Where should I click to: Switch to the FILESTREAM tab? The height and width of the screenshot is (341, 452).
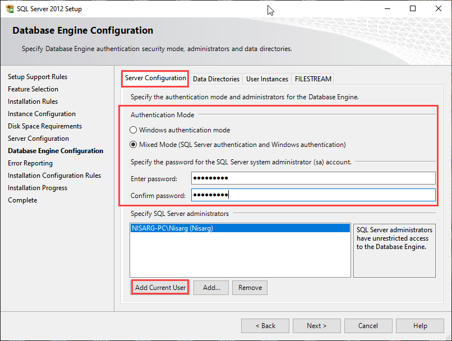pos(313,79)
